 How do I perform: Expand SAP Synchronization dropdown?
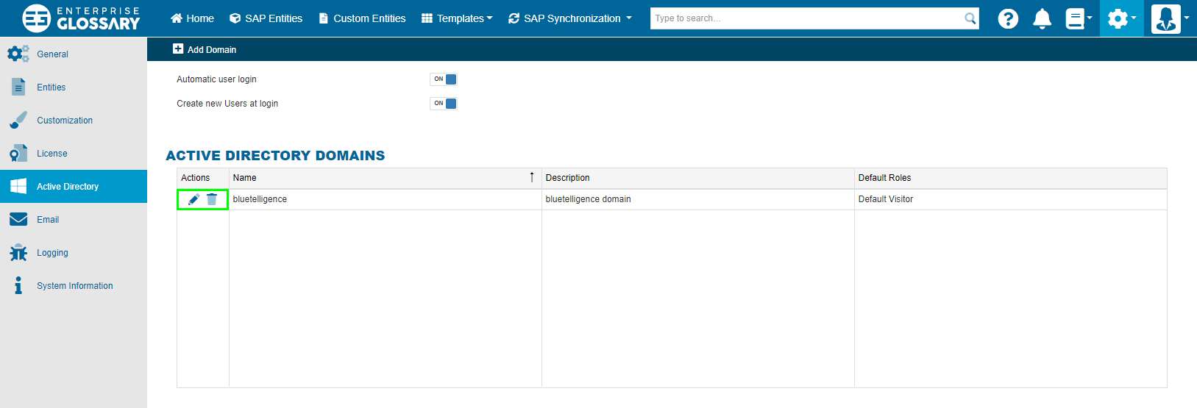point(570,18)
